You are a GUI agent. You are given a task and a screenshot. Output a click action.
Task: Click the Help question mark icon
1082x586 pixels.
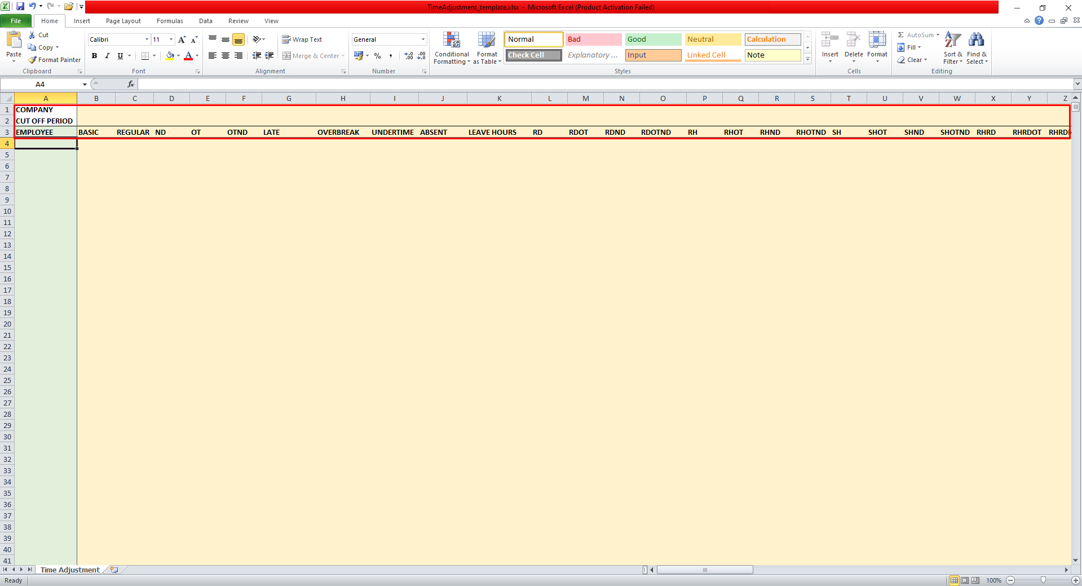click(1039, 20)
